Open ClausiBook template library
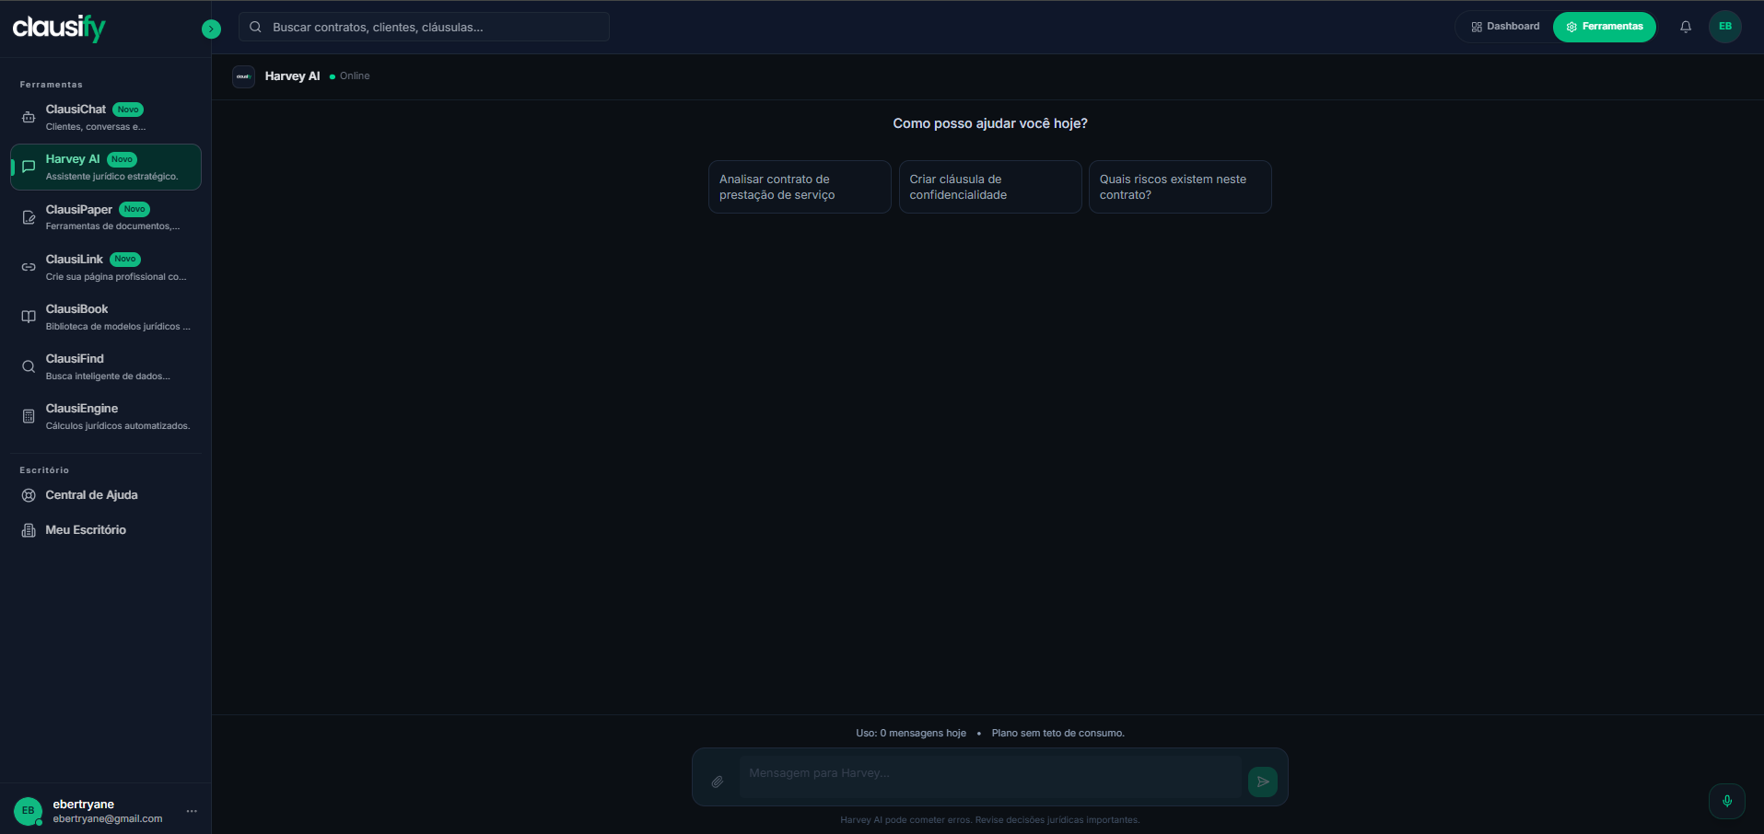 click(105, 317)
